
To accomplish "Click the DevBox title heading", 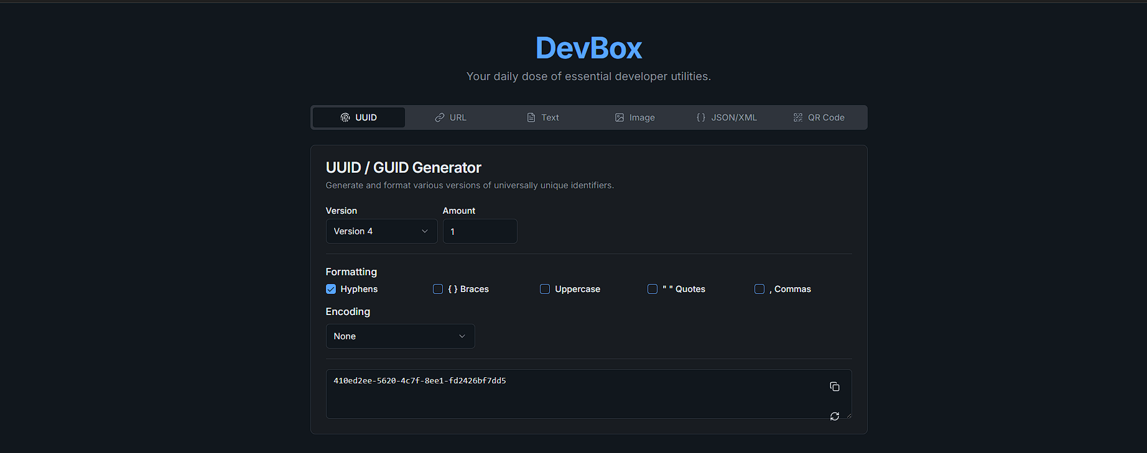I will (588, 48).
